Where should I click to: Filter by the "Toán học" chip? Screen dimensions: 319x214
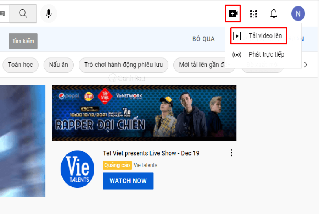tap(21, 65)
